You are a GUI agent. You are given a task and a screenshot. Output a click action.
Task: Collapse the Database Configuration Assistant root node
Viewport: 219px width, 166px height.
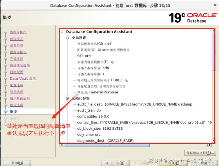pos(62,32)
